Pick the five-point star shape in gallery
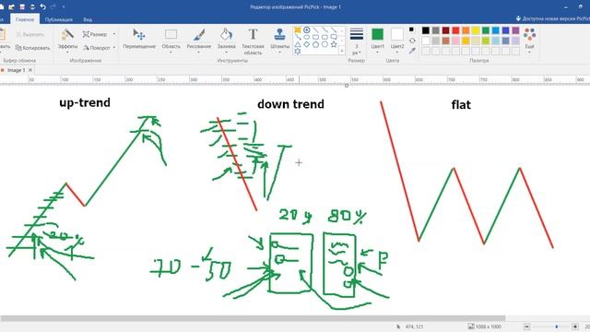 point(334,44)
